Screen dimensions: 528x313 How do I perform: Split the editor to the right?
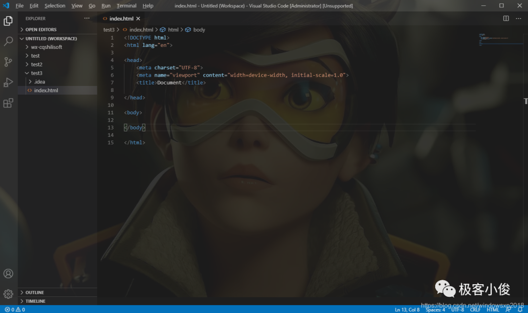click(506, 18)
